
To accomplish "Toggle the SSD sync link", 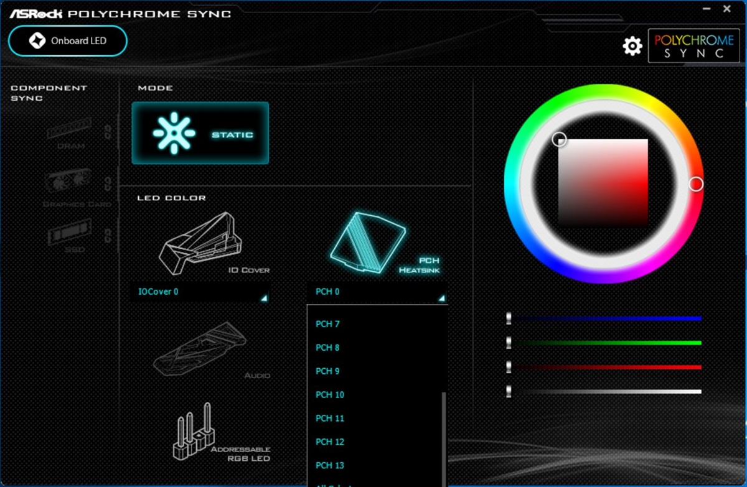I will 108,236.
